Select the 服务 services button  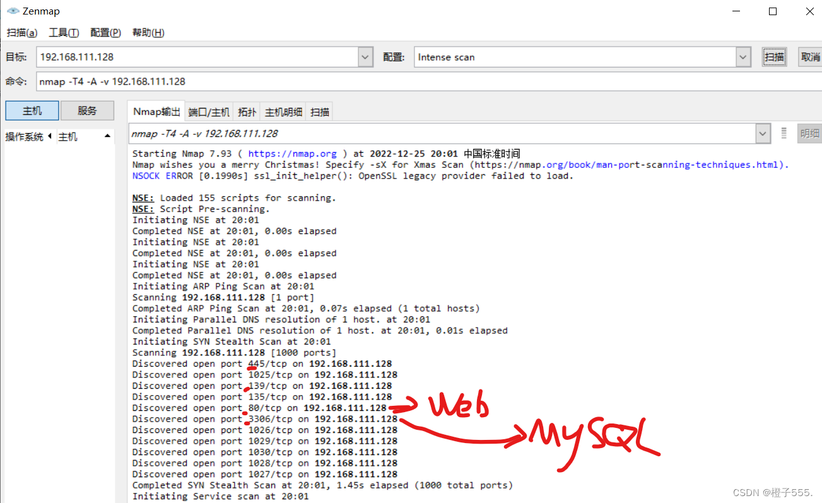point(87,110)
